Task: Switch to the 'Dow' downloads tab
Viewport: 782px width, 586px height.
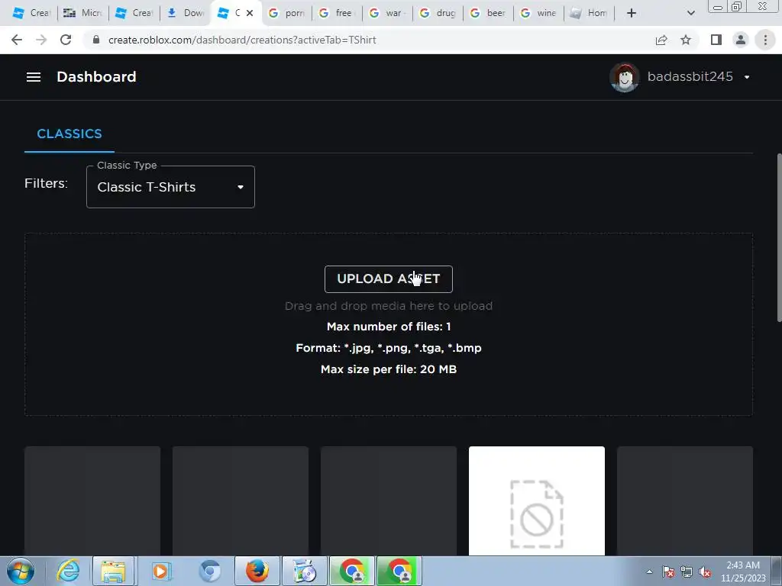Action: [186, 13]
